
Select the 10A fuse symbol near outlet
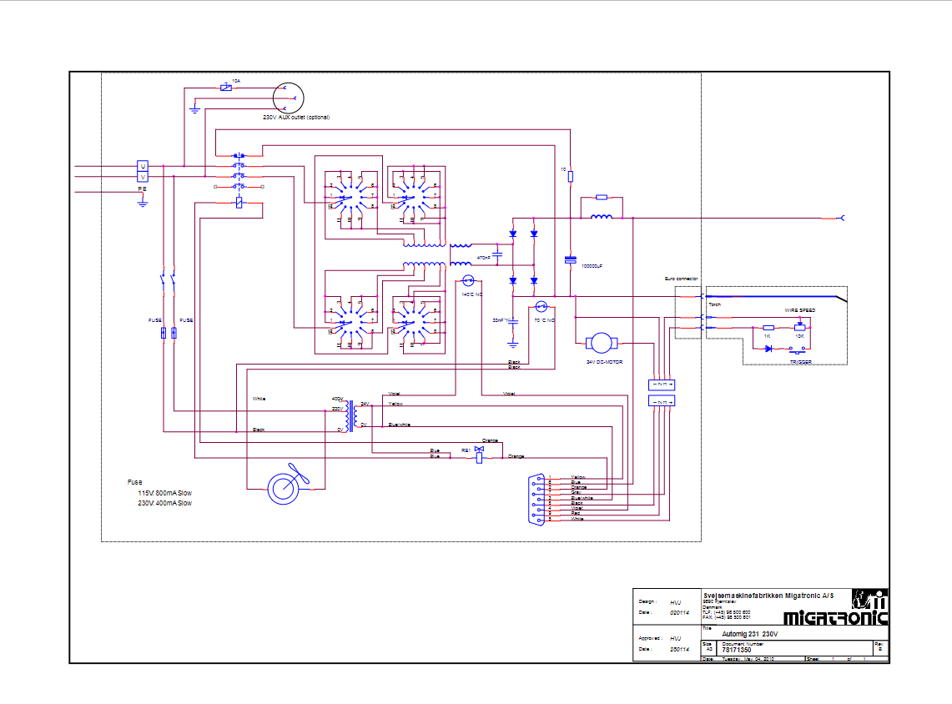tap(226, 87)
